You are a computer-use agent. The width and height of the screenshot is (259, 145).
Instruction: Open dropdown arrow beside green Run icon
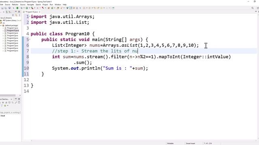click(x=30, y=8)
